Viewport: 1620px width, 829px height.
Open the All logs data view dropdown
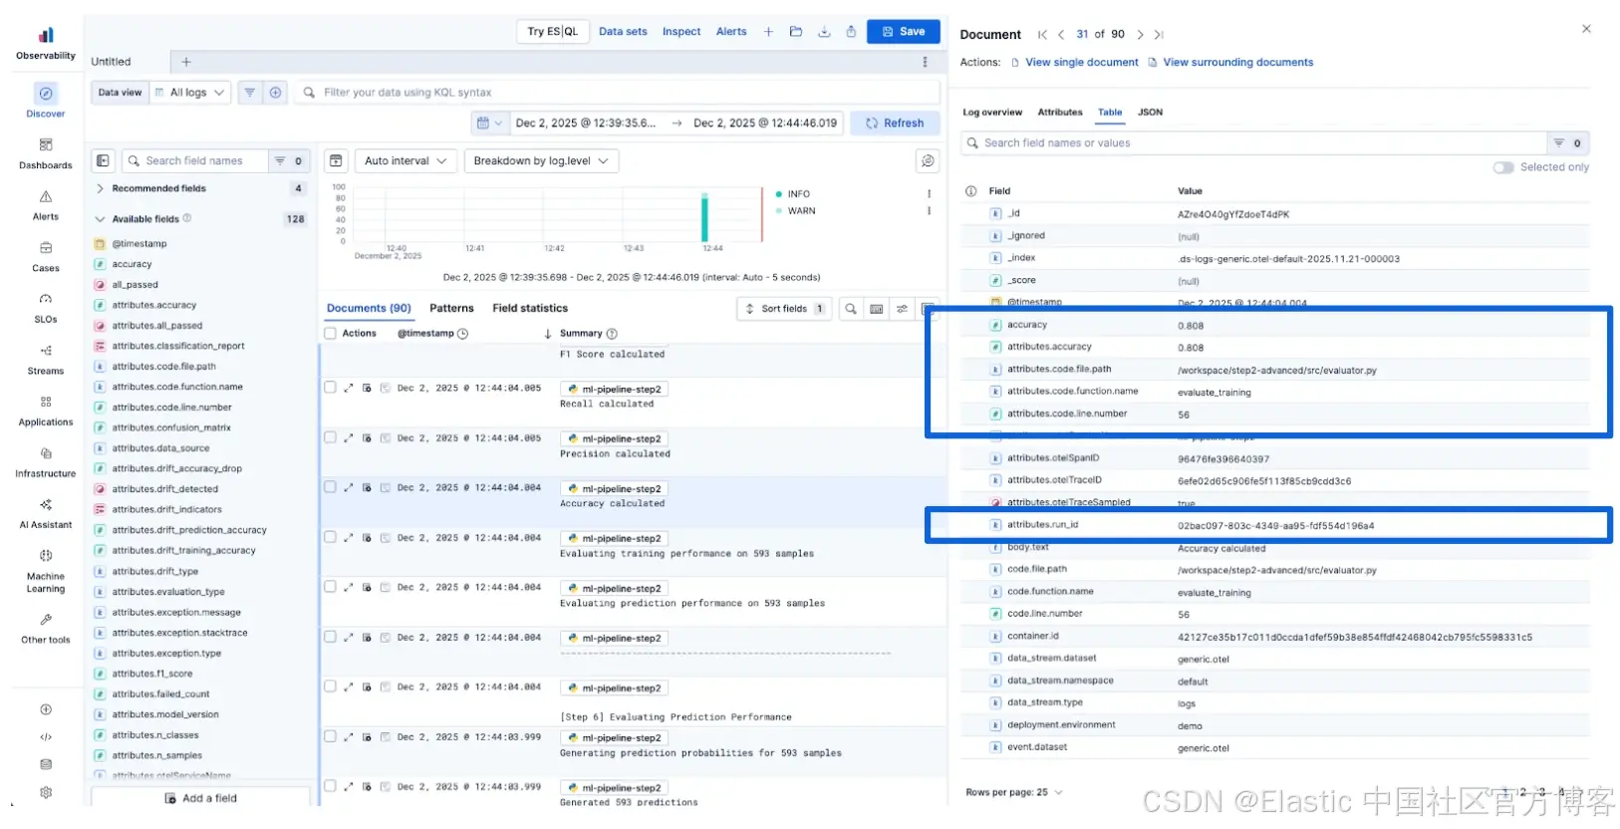(x=190, y=93)
